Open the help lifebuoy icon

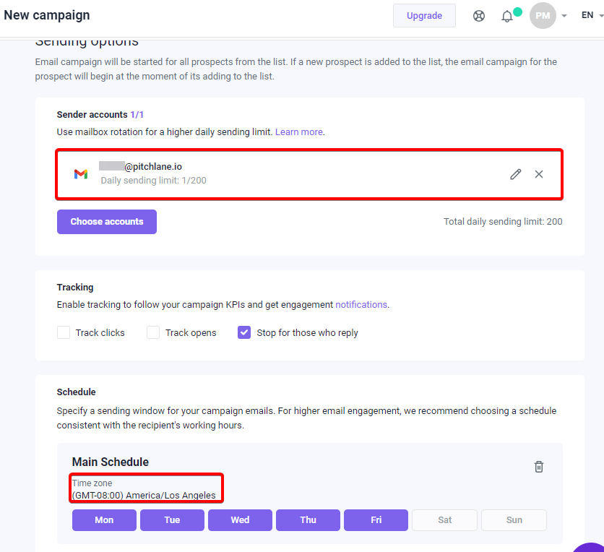click(479, 16)
